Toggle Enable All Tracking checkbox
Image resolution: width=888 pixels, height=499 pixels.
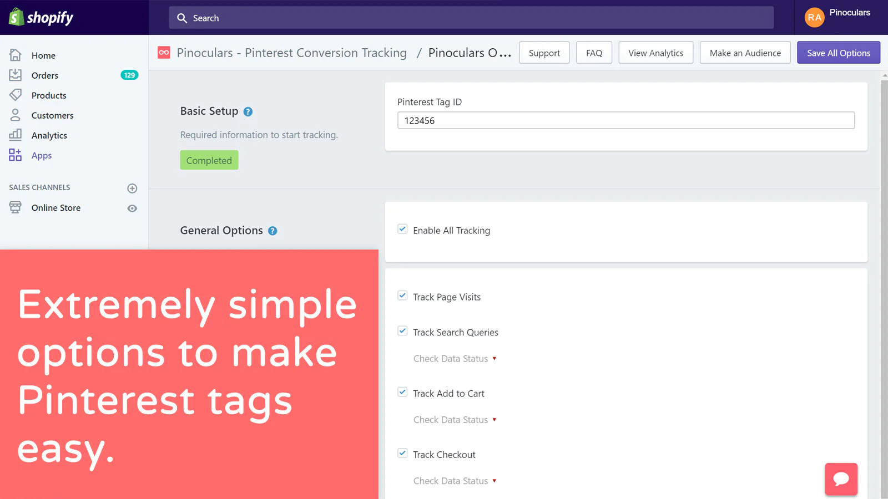coord(402,229)
